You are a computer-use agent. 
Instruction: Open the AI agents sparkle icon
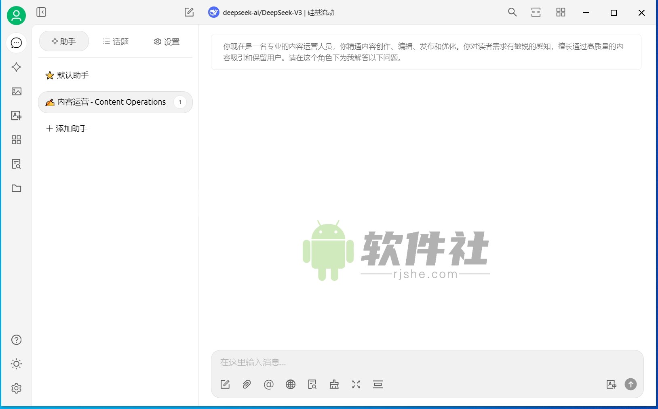(x=16, y=67)
